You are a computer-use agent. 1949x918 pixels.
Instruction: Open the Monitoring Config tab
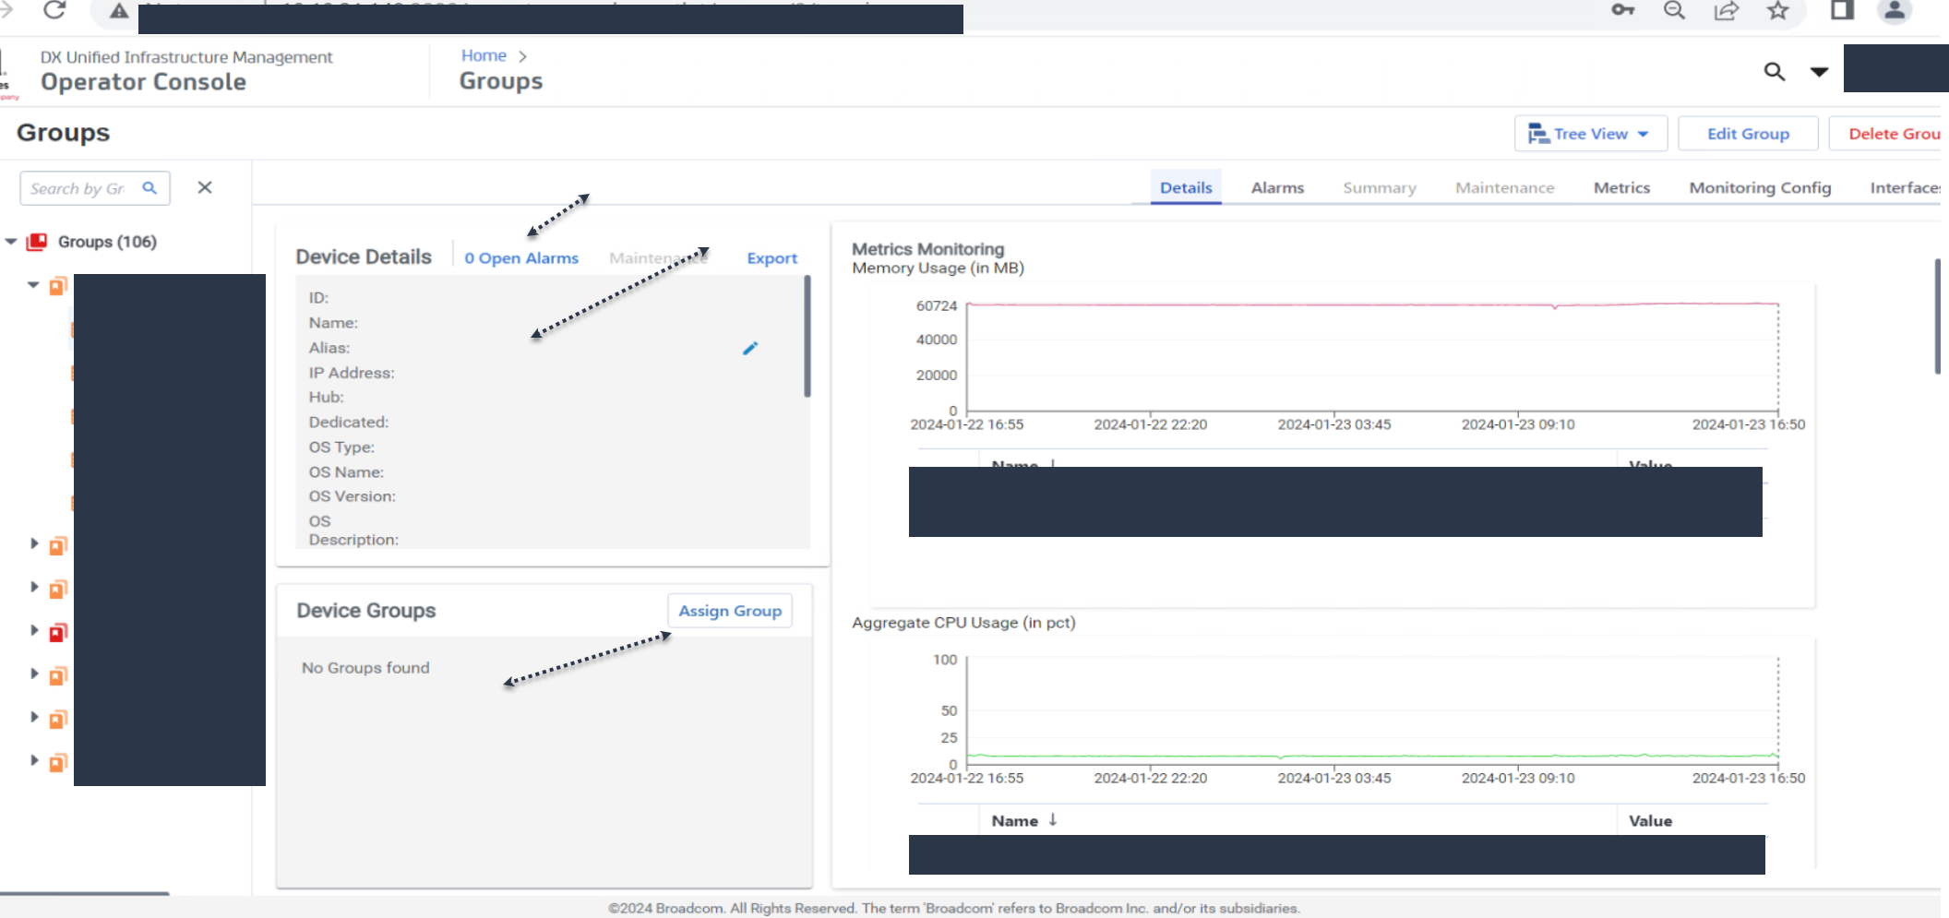coord(1760,187)
